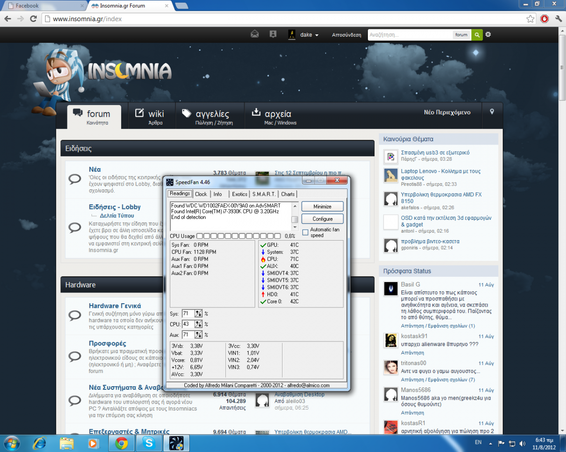The height and width of the screenshot is (452, 566).
Task: Open the forum search scope dropdown
Action: (461, 35)
